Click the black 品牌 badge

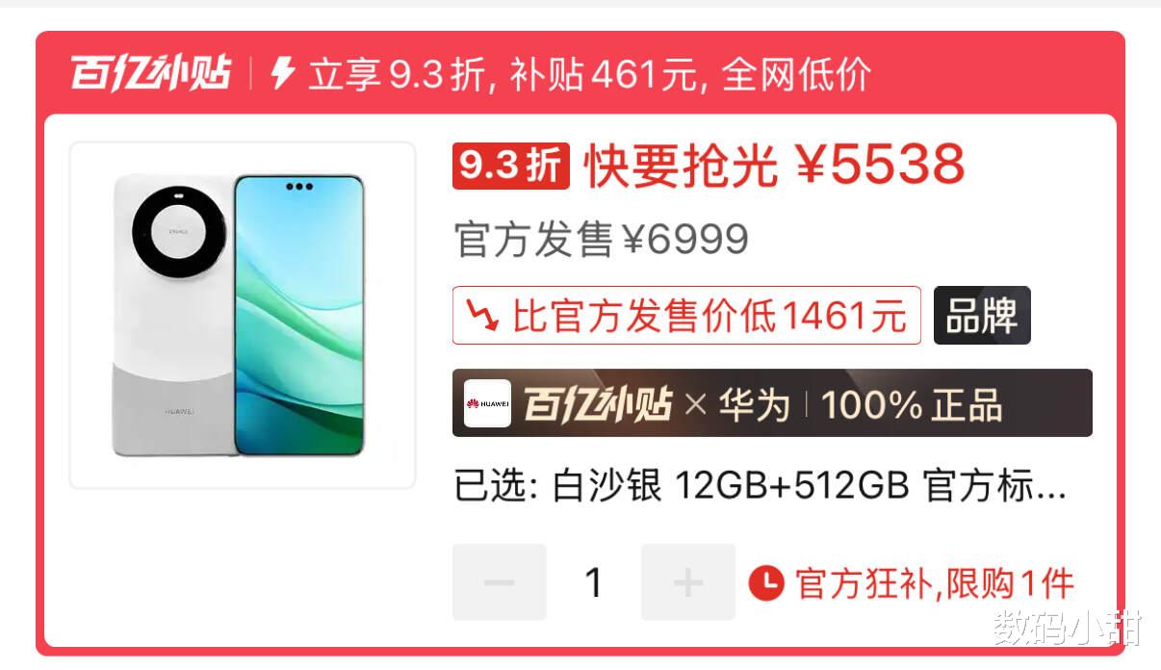click(982, 315)
